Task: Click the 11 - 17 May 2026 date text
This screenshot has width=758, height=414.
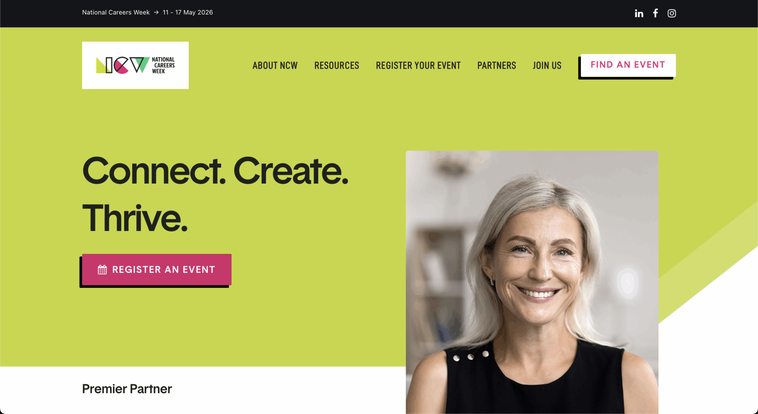Action: click(x=188, y=12)
